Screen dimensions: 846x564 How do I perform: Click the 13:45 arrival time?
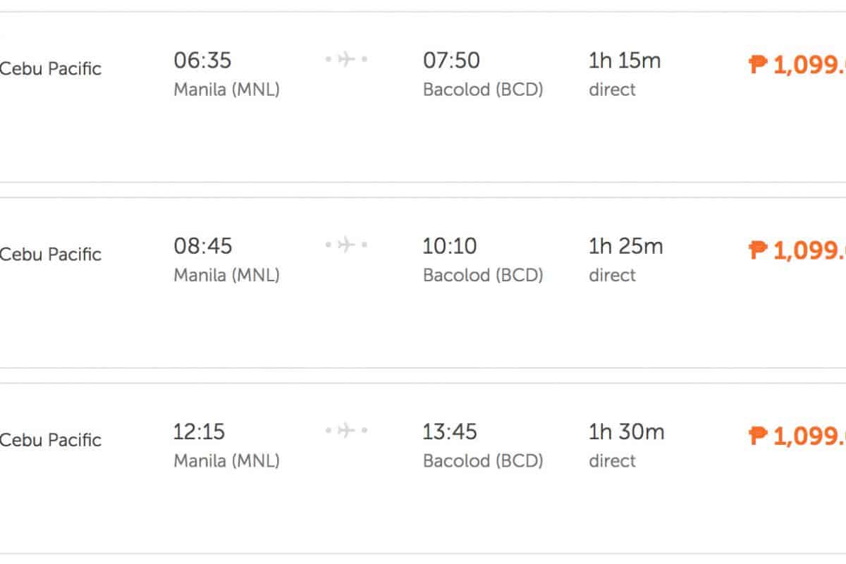(450, 431)
